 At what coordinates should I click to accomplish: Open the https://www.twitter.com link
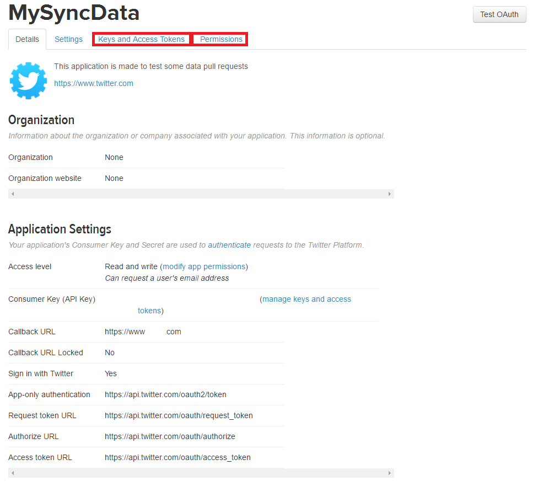[94, 83]
